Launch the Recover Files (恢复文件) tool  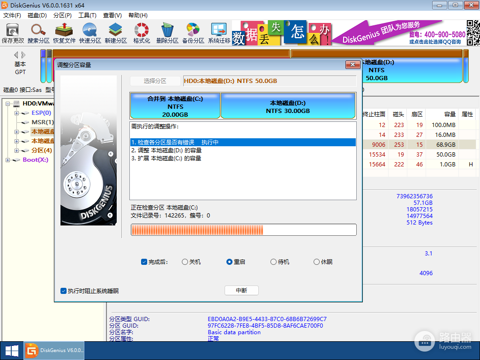64,33
